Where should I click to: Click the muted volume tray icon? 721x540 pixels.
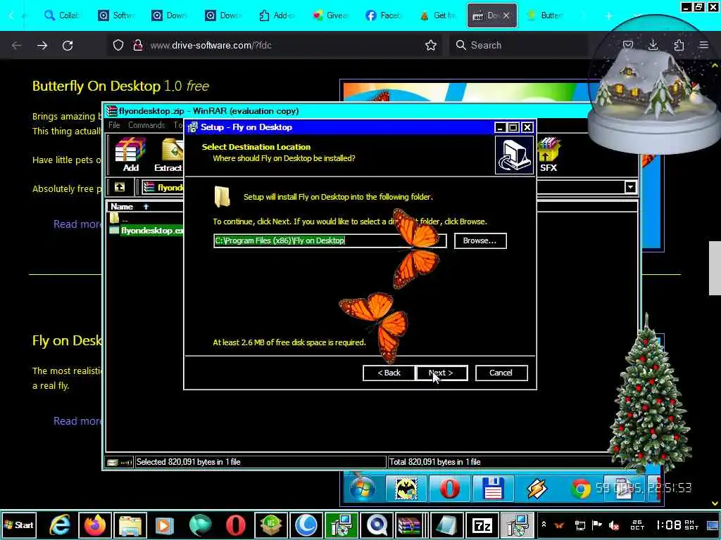click(613, 525)
